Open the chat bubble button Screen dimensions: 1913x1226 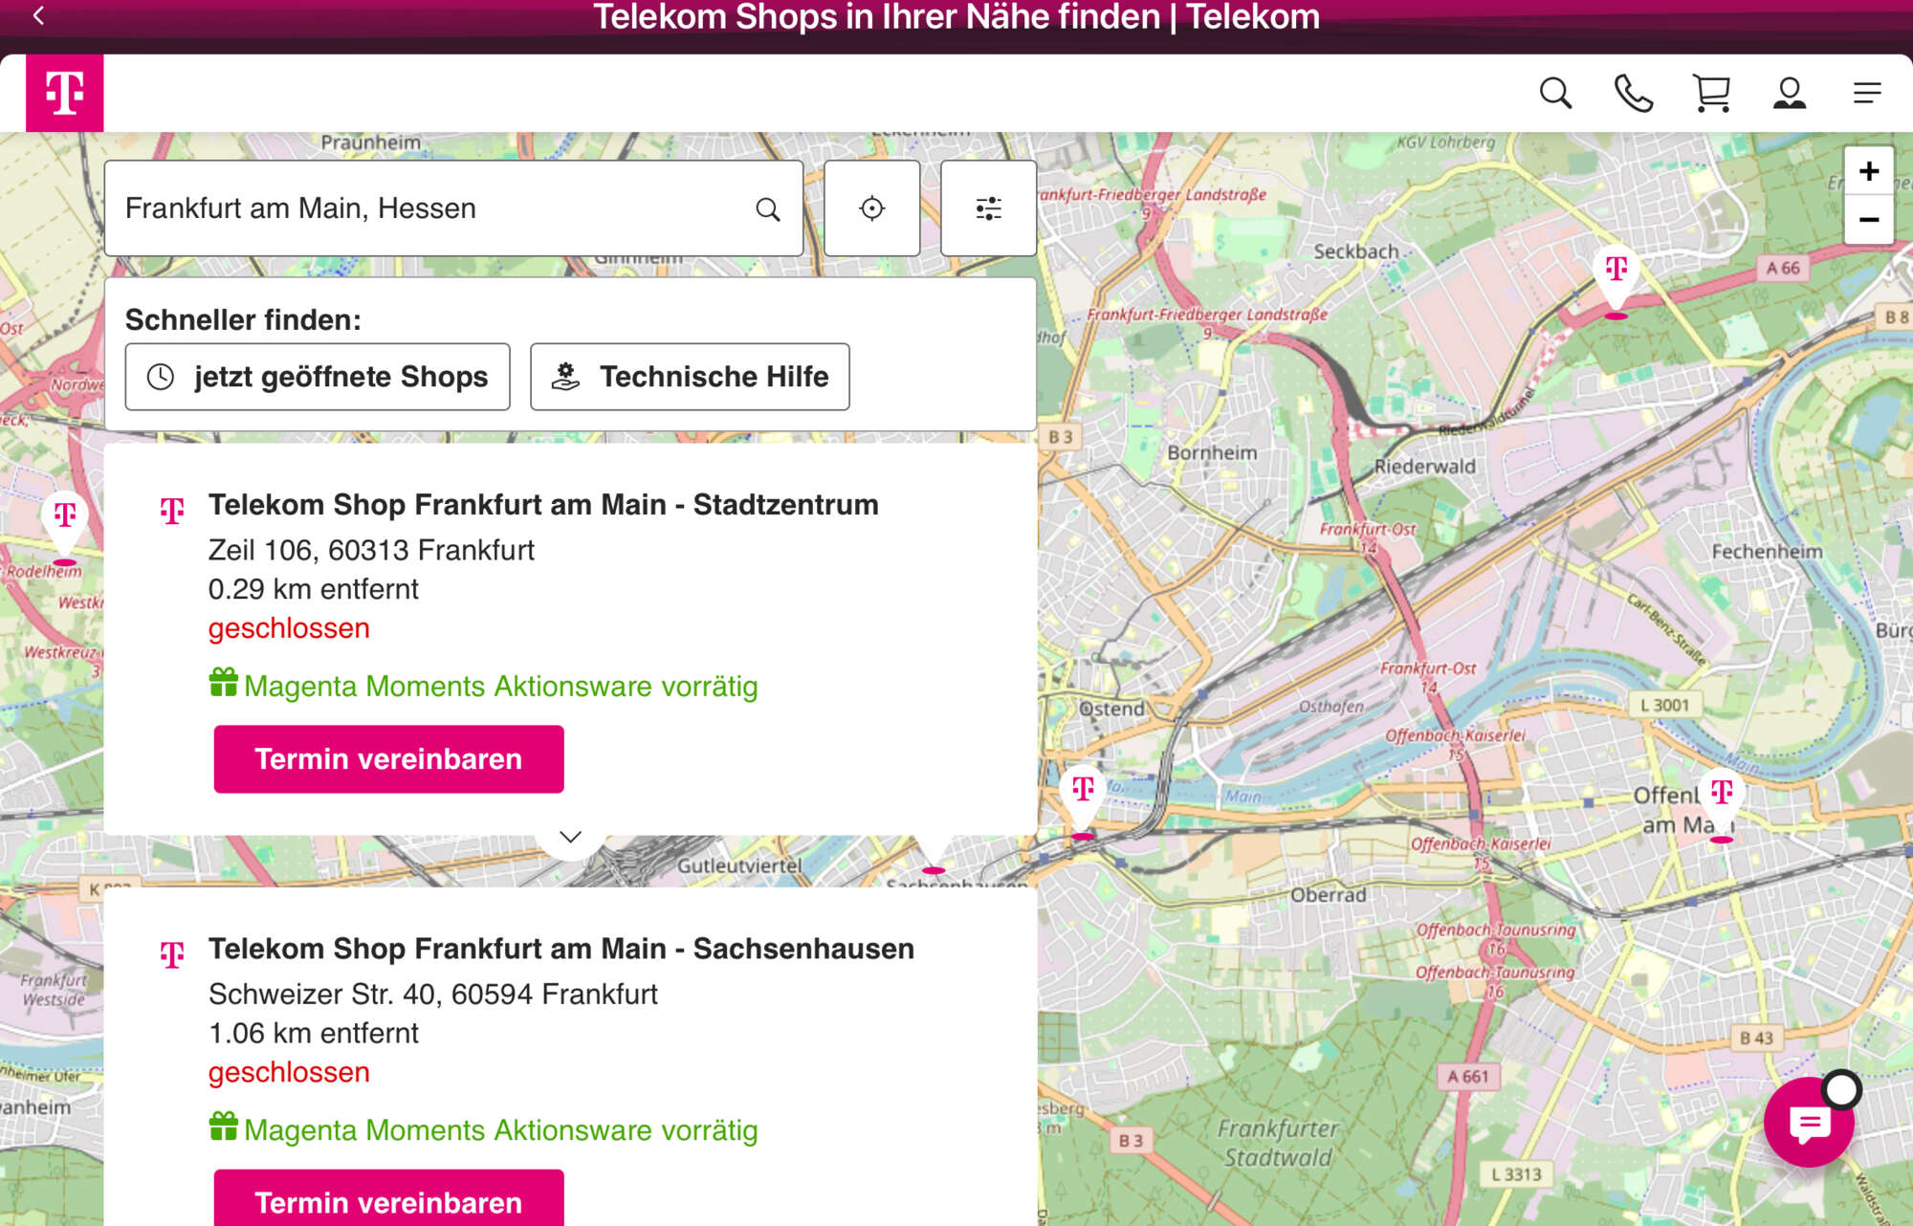pyautogui.click(x=1809, y=1123)
